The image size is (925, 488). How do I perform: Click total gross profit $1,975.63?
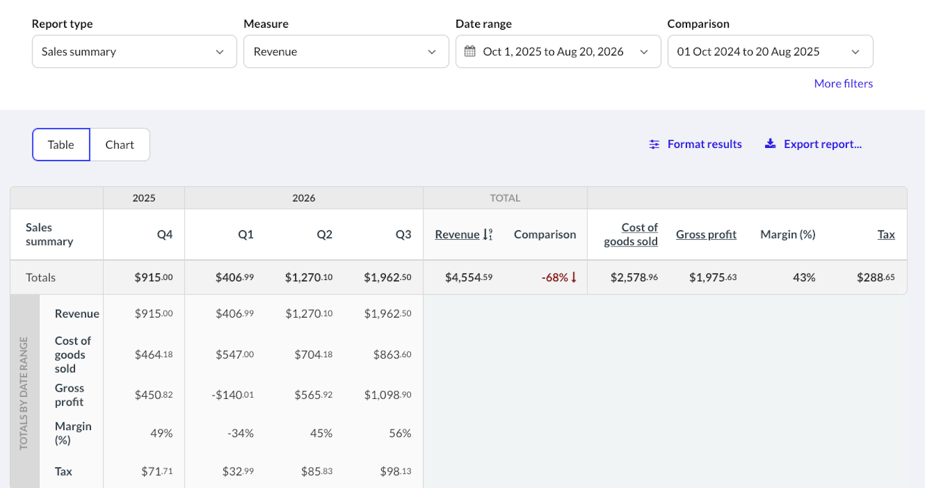(713, 277)
